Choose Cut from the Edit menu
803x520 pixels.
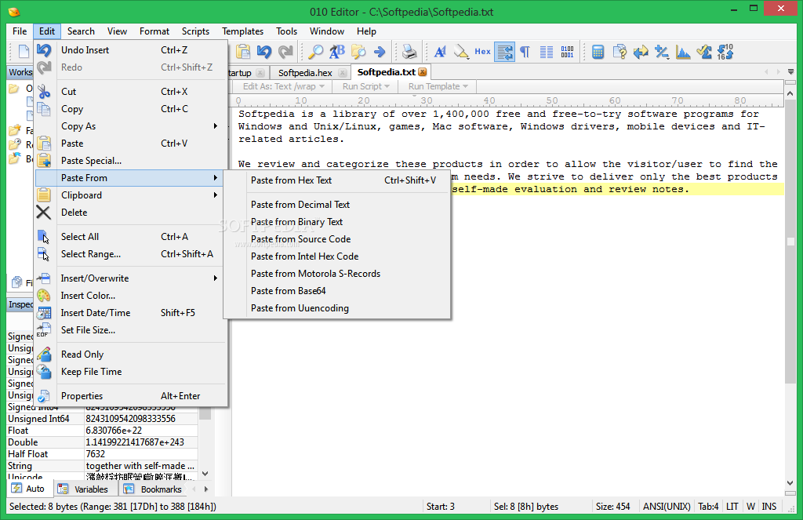(131, 92)
